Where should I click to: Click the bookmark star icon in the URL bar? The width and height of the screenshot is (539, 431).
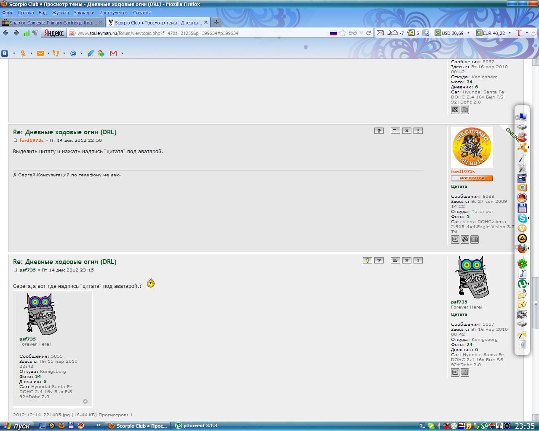click(x=343, y=33)
